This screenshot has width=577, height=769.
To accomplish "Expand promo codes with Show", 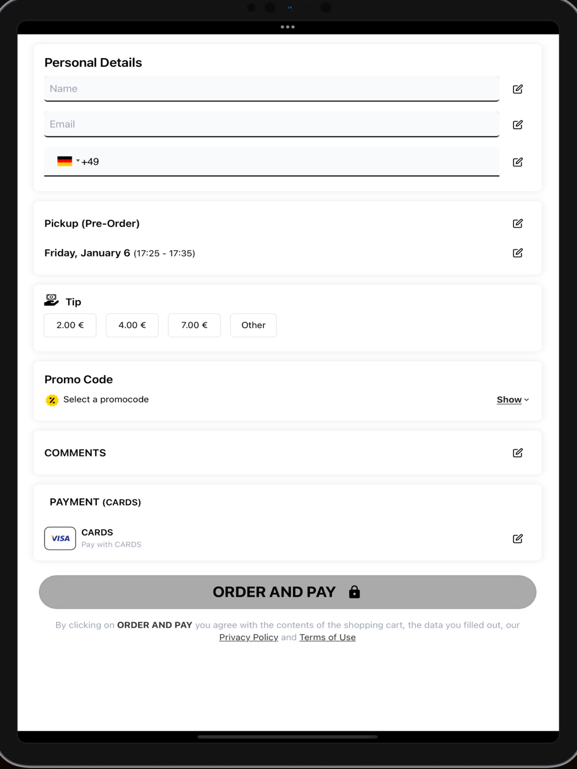I will coord(512,399).
